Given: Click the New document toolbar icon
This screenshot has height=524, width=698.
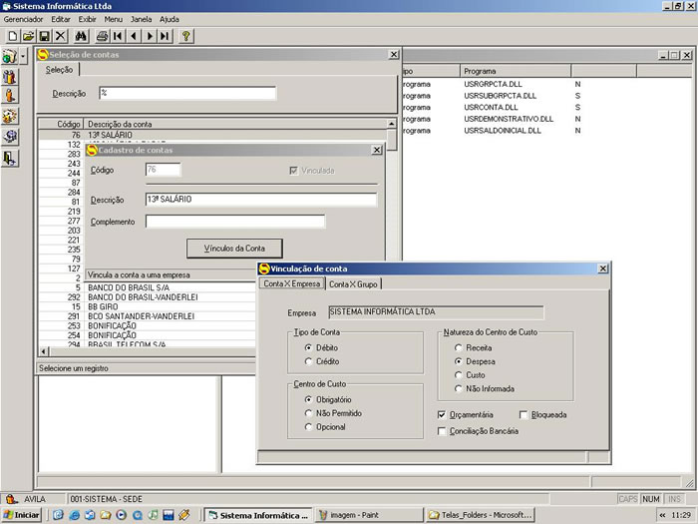Looking at the screenshot, I should pyautogui.click(x=13, y=36).
